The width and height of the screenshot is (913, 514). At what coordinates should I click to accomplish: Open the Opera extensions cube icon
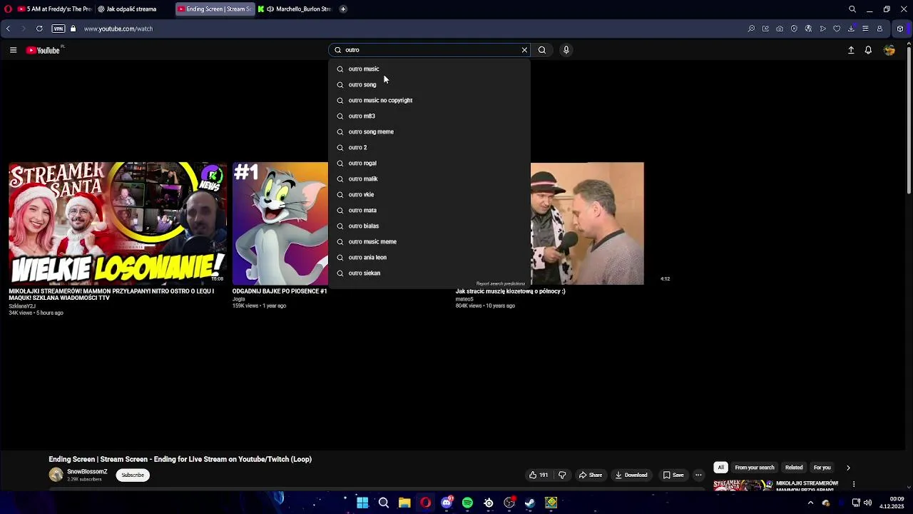pyautogui.click(x=900, y=29)
